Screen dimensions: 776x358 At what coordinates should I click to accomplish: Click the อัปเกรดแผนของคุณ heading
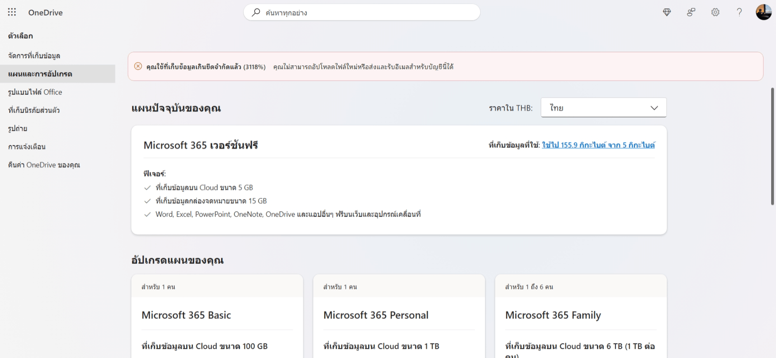click(177, 260)
